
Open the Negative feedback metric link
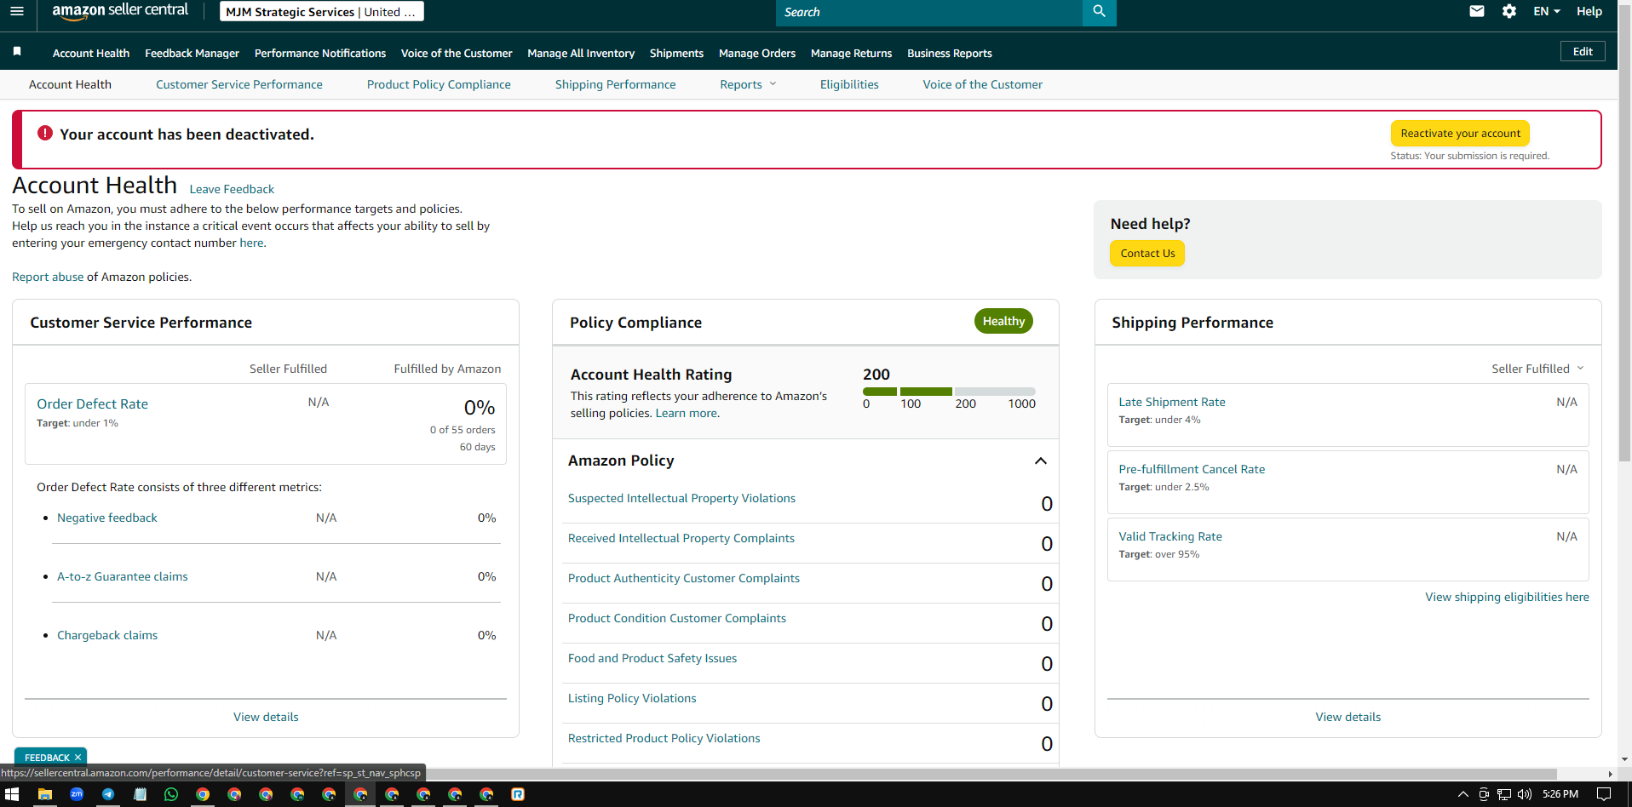pyautogui.click(x=107, y=518)
